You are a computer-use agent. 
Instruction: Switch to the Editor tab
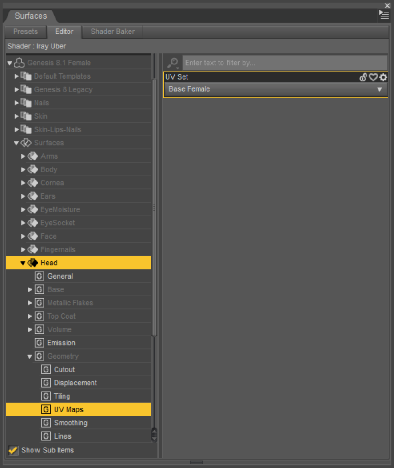[x=64, y=32]
